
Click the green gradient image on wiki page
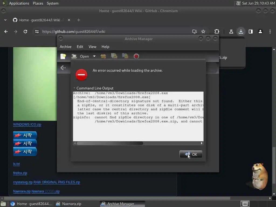[x=35, y=84]
